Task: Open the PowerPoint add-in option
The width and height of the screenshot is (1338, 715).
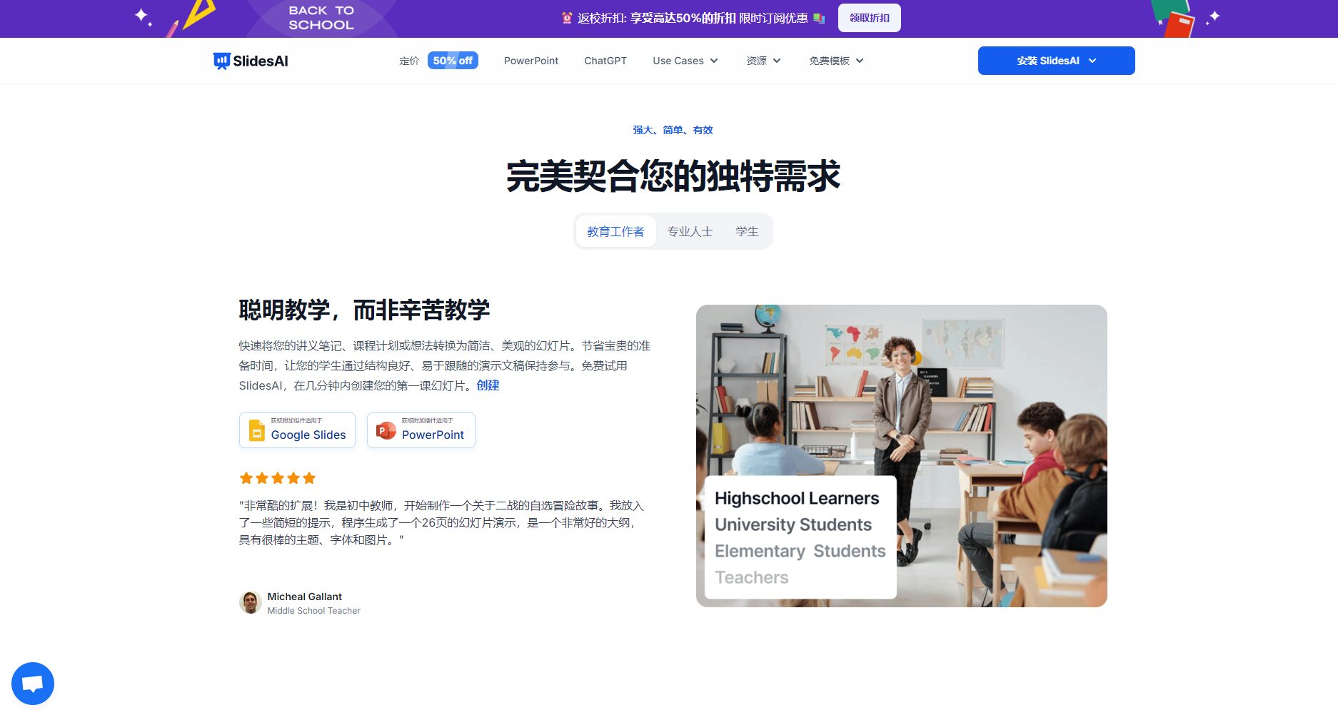Action: click(421, 430)
